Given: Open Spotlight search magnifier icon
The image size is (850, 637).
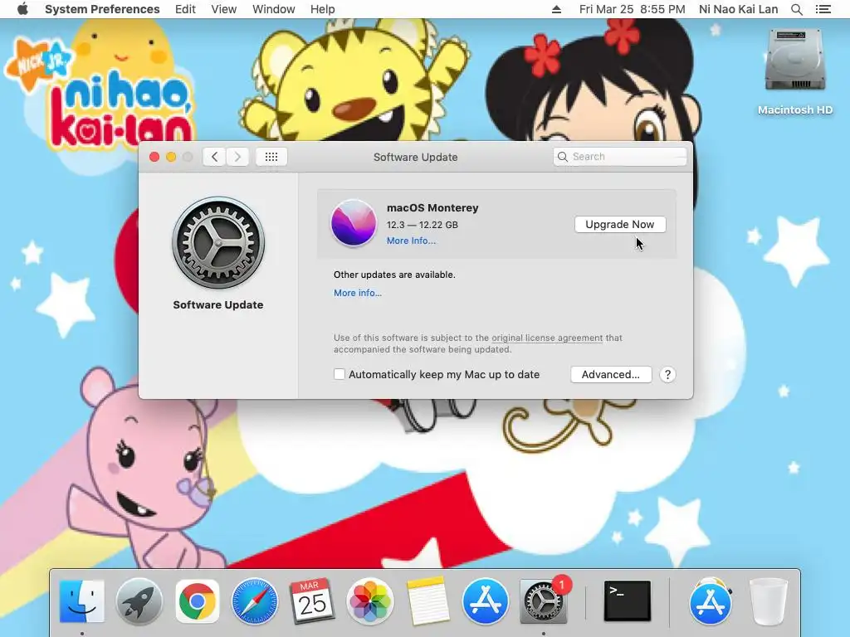Looking at the screenshot, I should click(797, 9).
